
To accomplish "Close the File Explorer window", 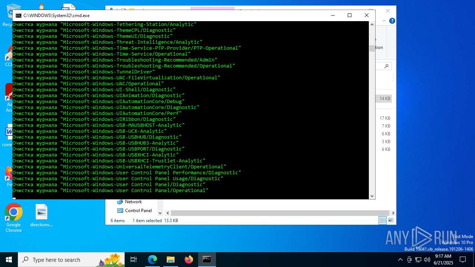I will (x=388, y=11).
